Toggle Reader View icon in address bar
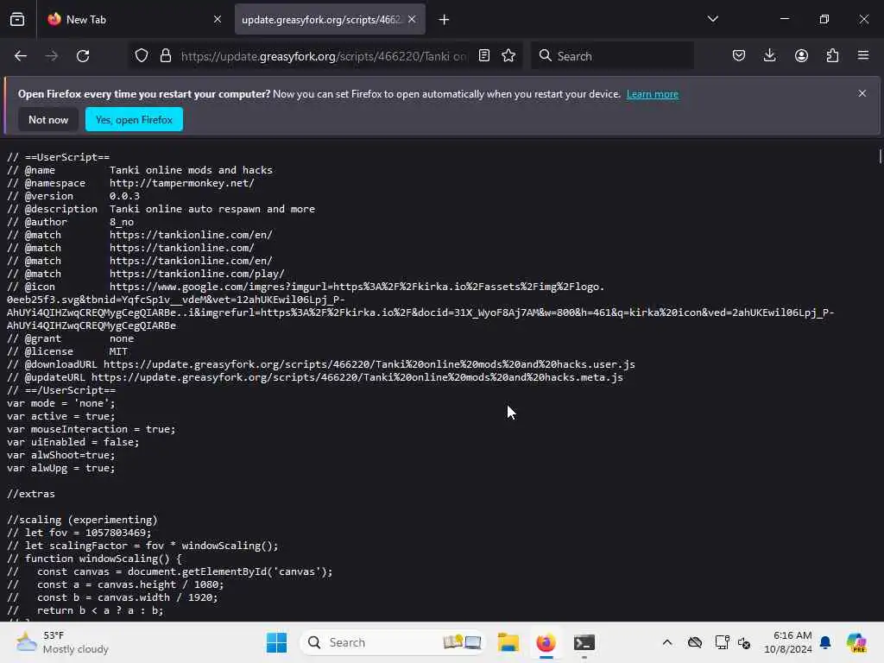This screenshot has height=663, width=884. point(484,55)
